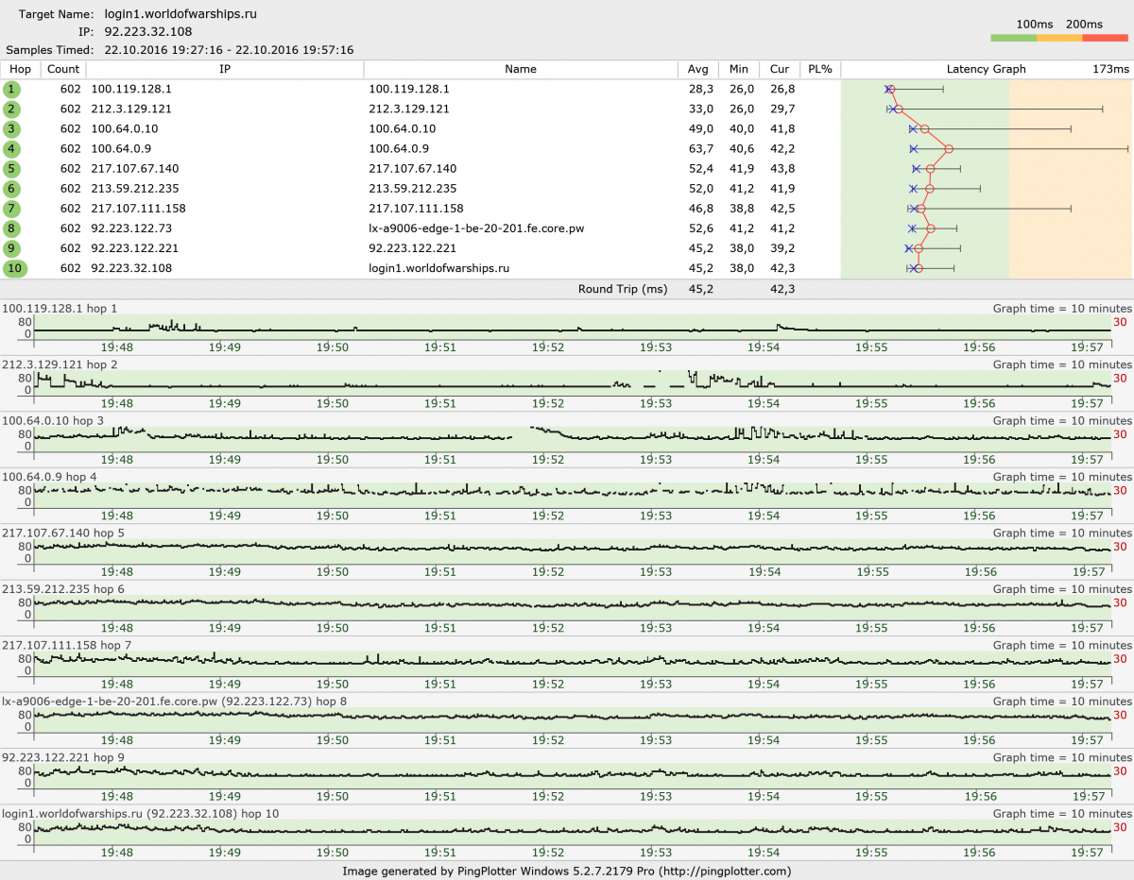Click the orange 200ms legend color bar
Screen dimensions: 1134x880
pos(1059,38)
